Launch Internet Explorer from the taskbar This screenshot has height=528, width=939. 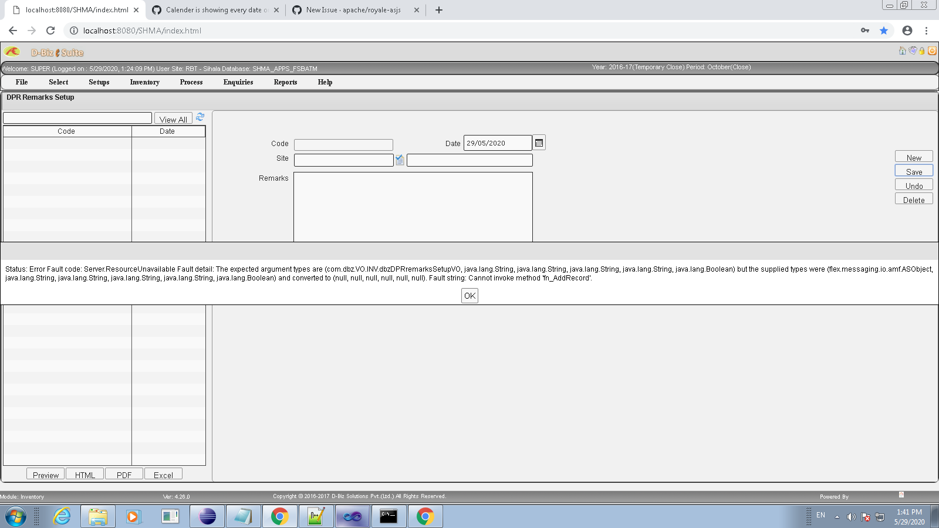[x=61, y=517]
